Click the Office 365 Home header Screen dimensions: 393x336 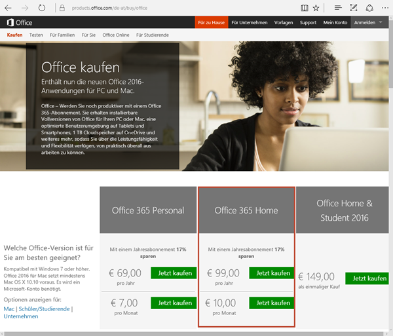246,210
